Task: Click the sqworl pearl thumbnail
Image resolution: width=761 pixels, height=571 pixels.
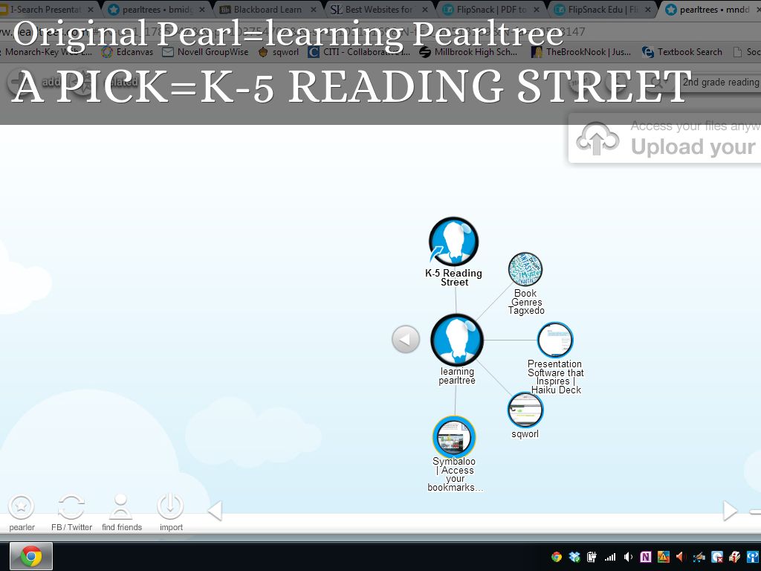Action: pos(525,410)
